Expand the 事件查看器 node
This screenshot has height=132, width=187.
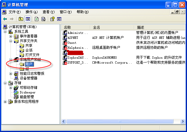click(x=11, y=36)
